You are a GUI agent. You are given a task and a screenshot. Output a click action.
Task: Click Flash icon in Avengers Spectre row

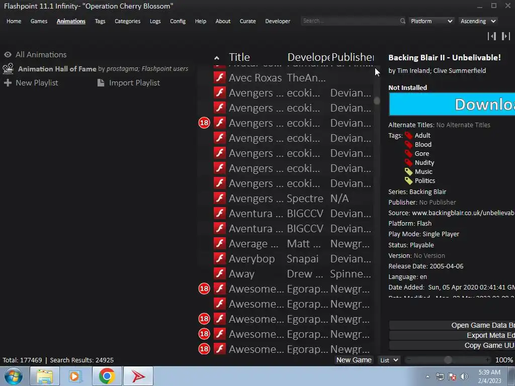(x=220, y=198)
